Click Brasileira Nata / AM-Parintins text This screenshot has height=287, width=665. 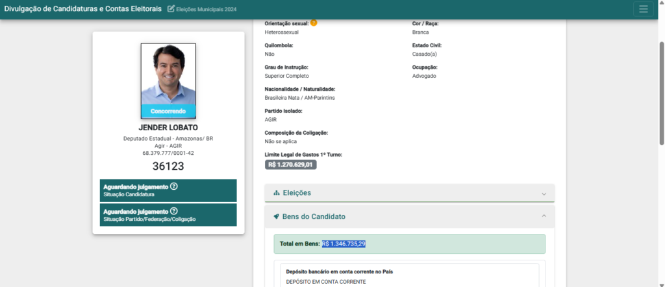(300, 98)
